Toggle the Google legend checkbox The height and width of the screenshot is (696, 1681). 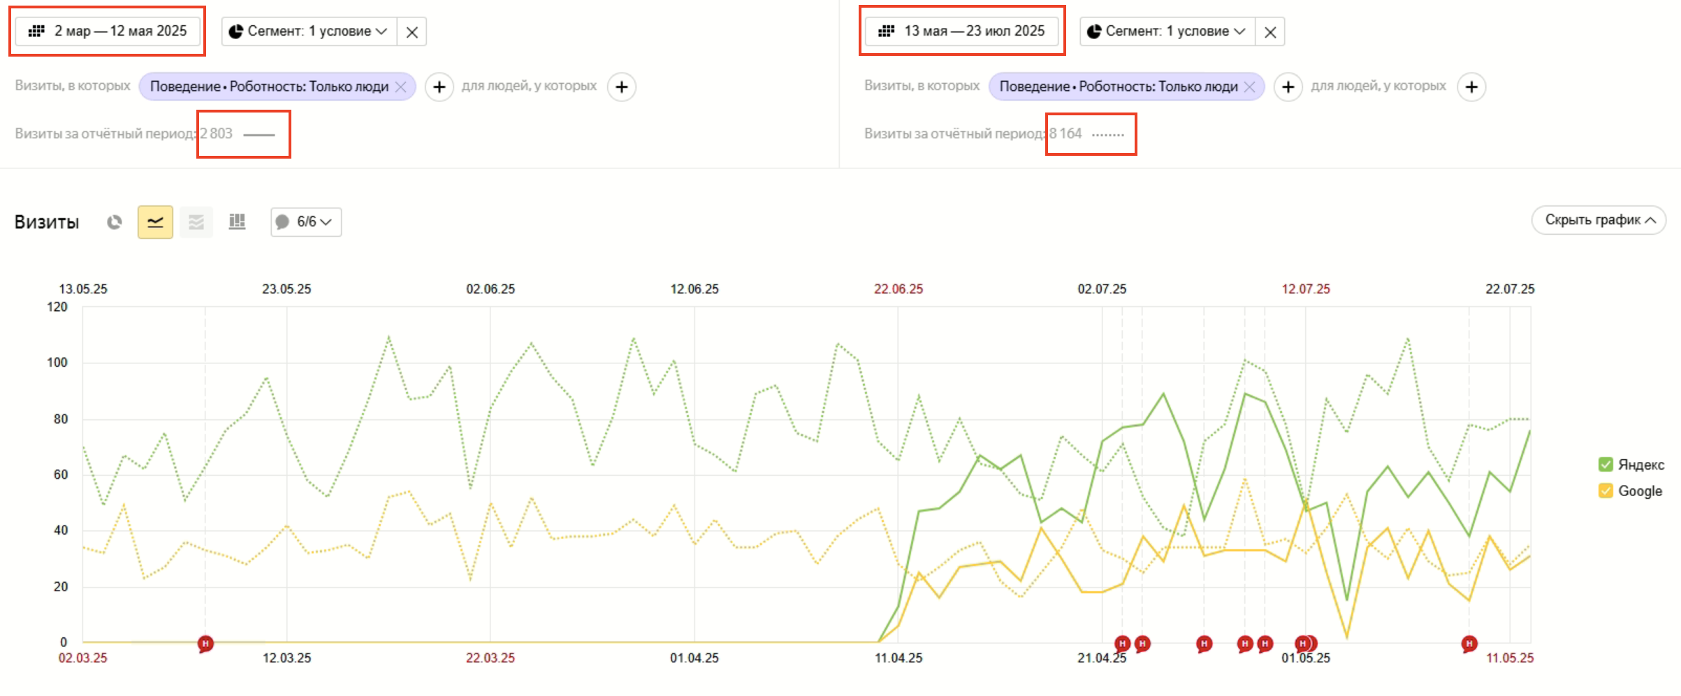(1606, 491)
